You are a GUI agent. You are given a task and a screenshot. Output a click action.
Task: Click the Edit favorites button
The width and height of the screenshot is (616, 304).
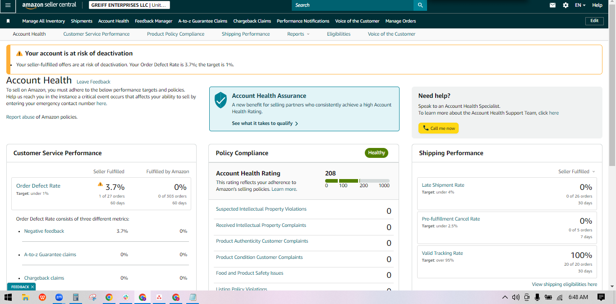coord(594,21)
